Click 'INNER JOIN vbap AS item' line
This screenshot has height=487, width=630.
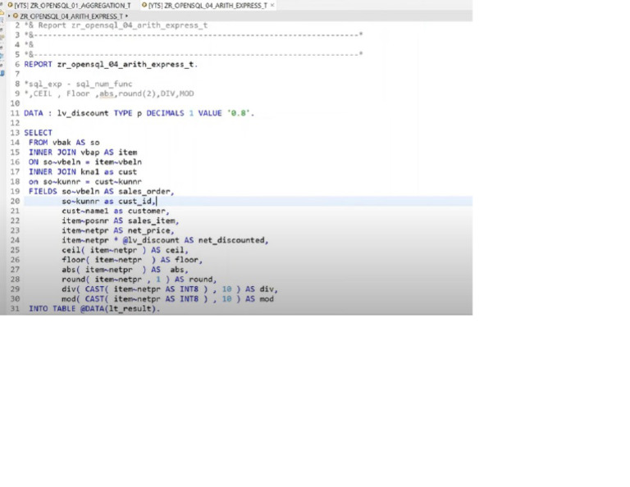pos(83,152)
